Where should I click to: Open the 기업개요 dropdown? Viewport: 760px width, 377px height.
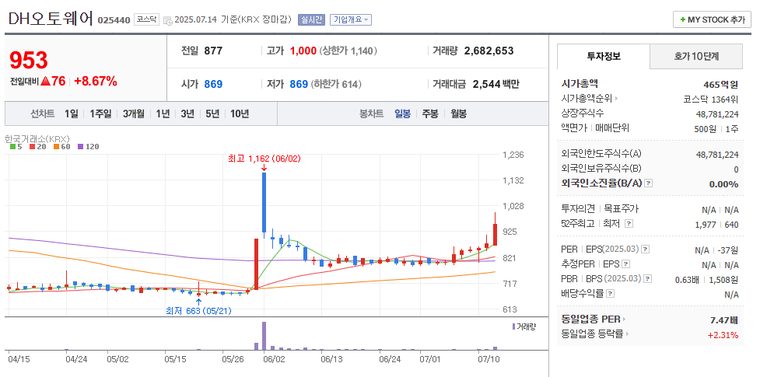(x=350, y=20)
